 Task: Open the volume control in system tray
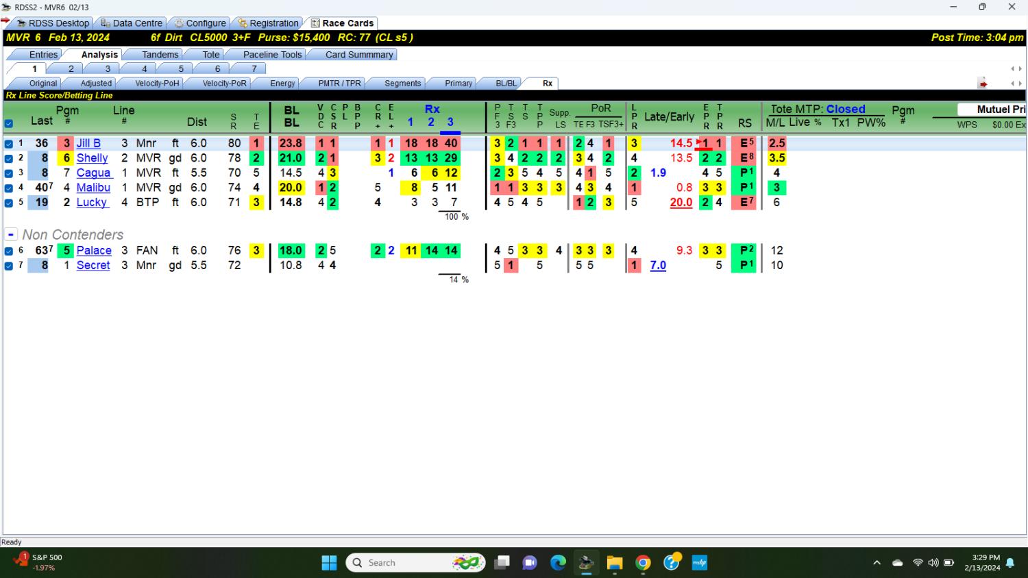pyautogui.click(x=933, y=563)
